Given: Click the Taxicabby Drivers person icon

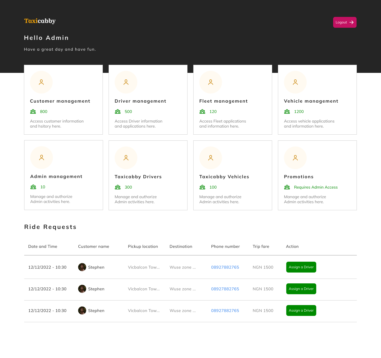Looking at the screenshot, I should pyautogui.click(x=126, y=158).
